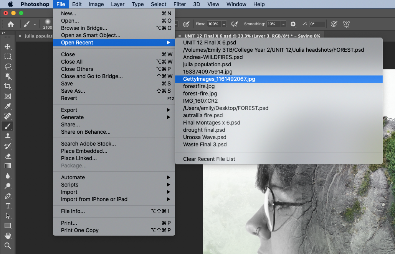Open the Edit menu
Screen dimensions: 395x254
77,4
